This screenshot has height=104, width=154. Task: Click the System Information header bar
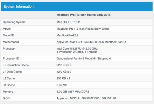(77, 6)
